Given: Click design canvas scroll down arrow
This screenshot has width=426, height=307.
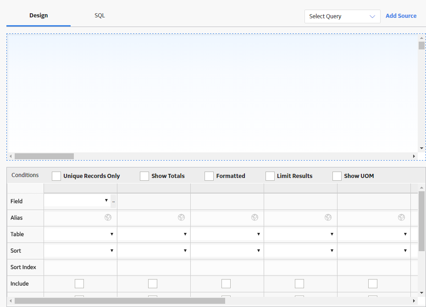Looking at the screenshot, I should pos(421,148).
